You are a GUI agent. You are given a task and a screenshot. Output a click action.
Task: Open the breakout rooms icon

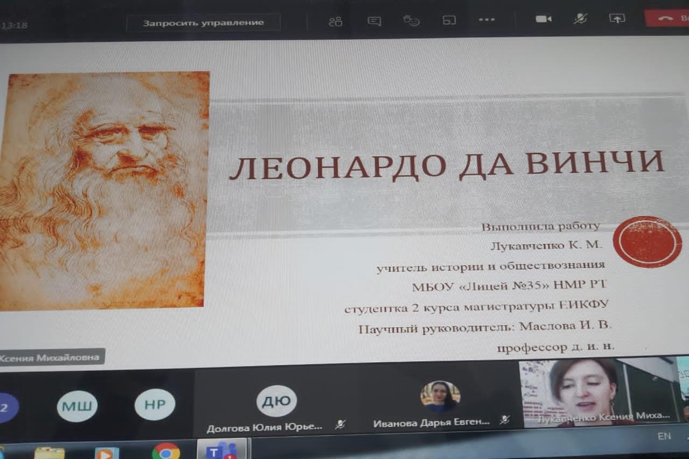449,21
